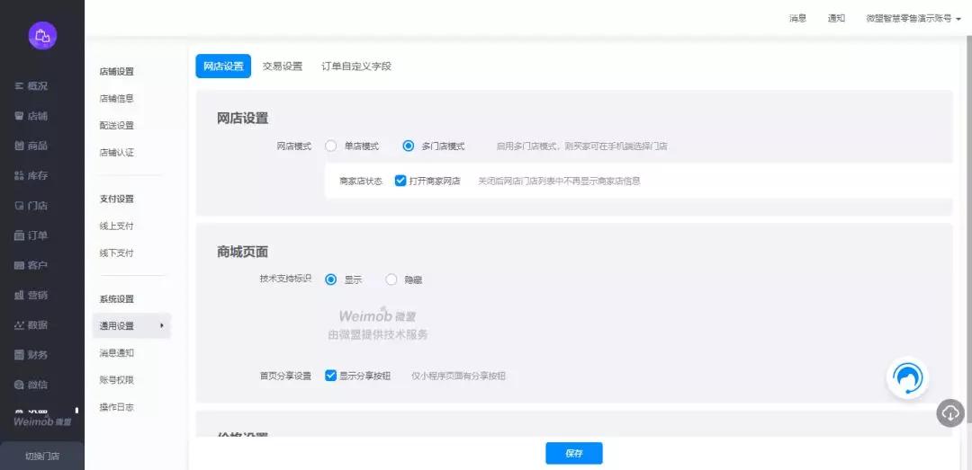Click the blue 保存 button
Viewport: 972px width, 470px height.
[574, 453]
